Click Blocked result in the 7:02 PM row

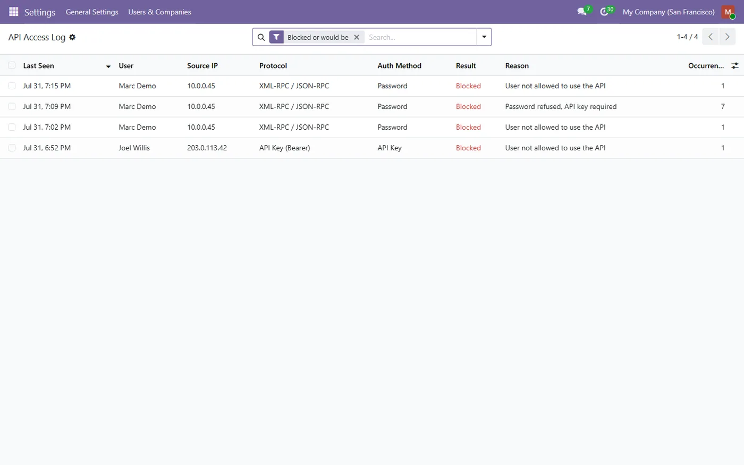point(468,127)
